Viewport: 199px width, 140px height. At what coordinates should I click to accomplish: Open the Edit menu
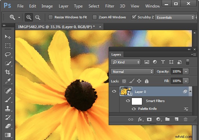33,6
